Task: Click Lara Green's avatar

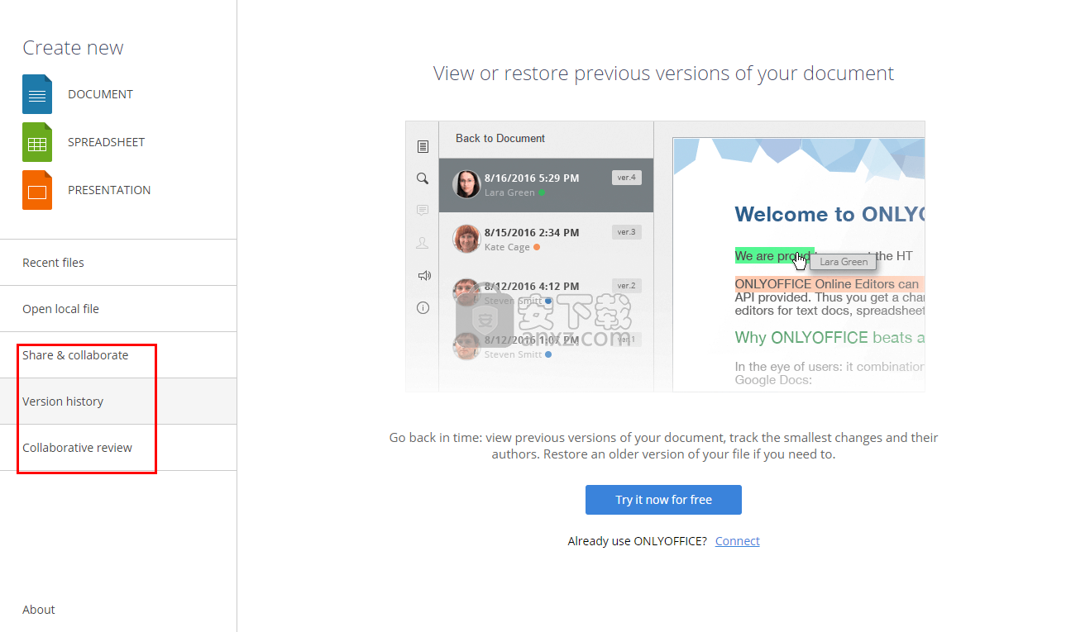Action: point(466,184)
